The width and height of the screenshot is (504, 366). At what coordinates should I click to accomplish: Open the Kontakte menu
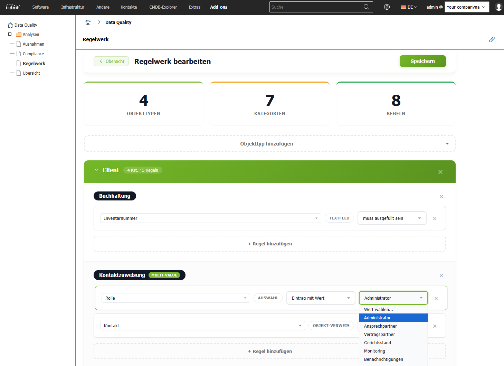coord(128,7)
